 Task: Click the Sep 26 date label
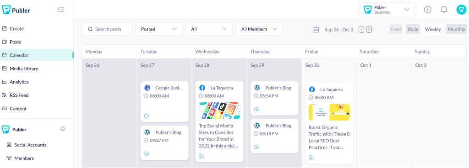(x=93, y=65)
